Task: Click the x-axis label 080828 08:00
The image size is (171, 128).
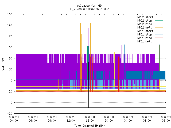Action: 52,119
